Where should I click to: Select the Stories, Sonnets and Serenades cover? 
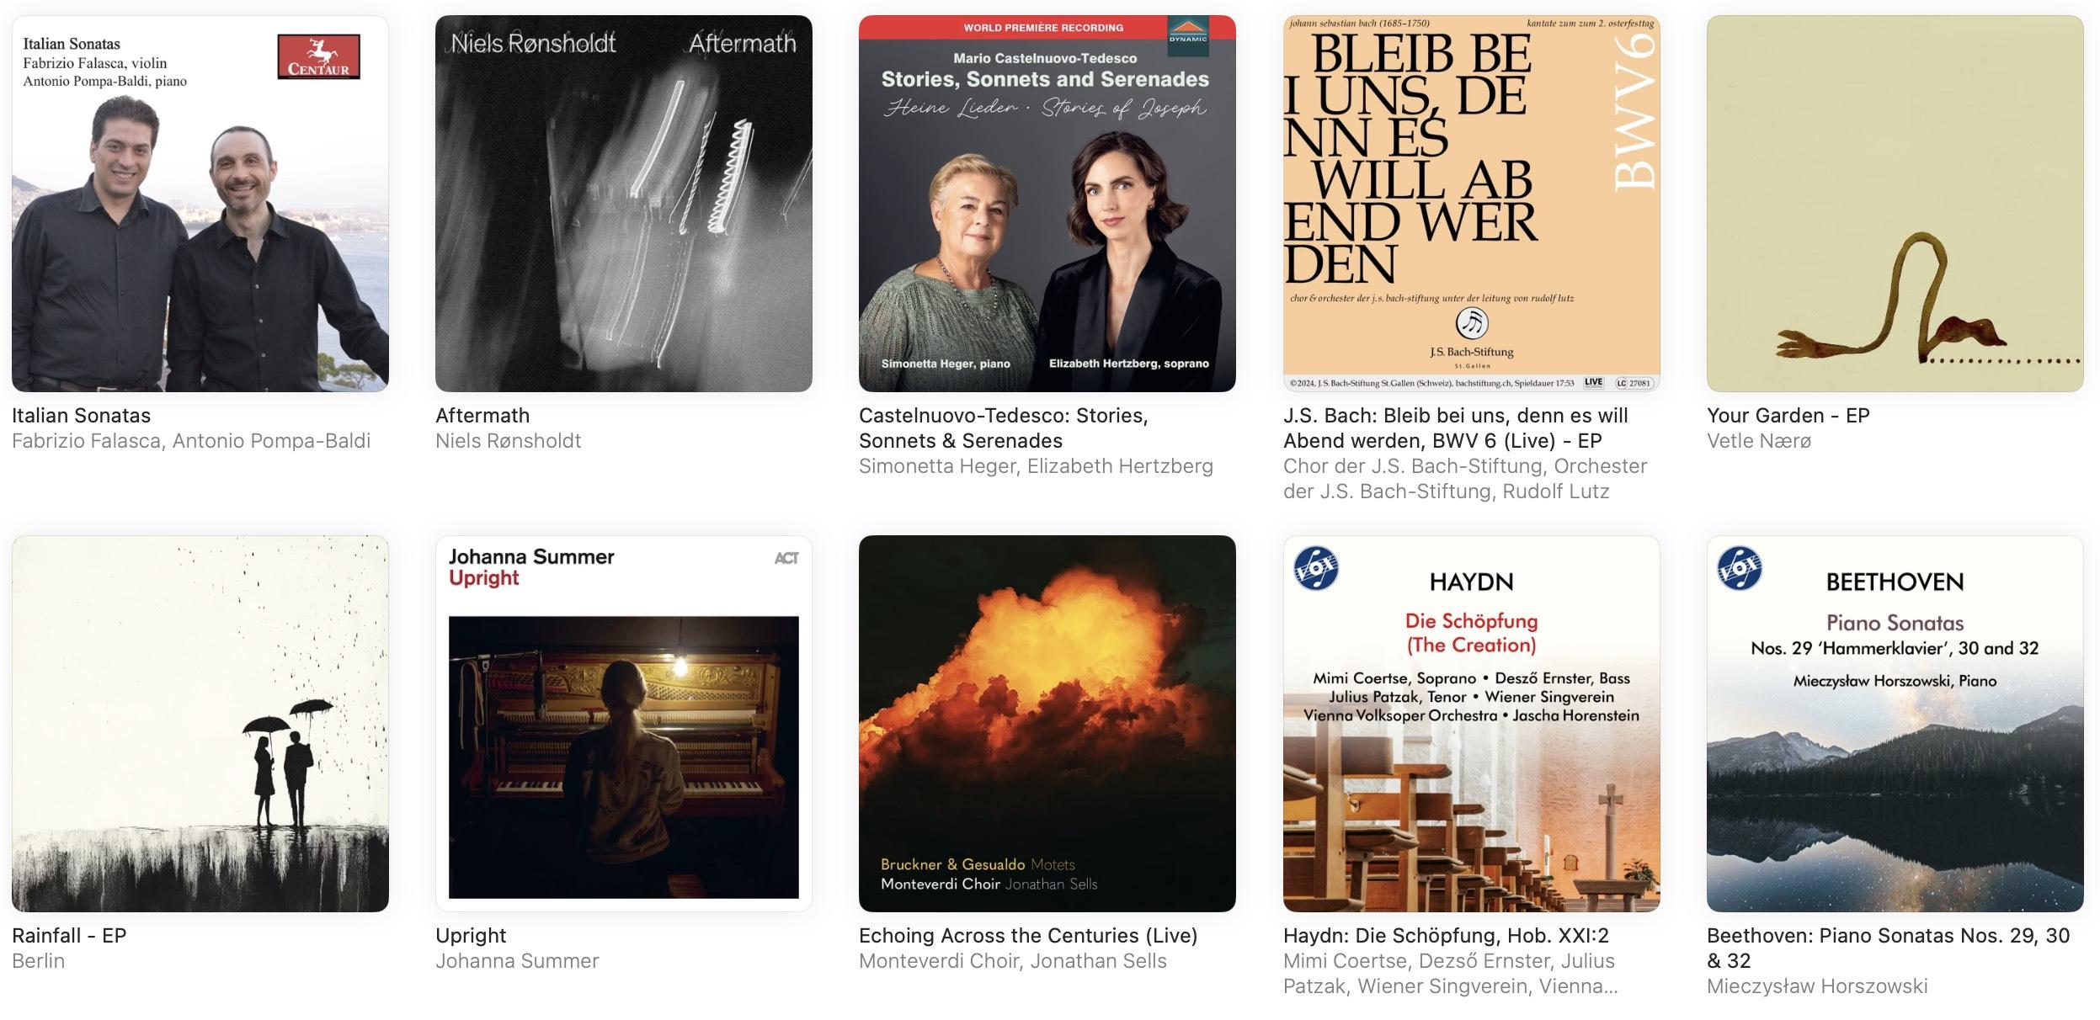(1047, 204)
